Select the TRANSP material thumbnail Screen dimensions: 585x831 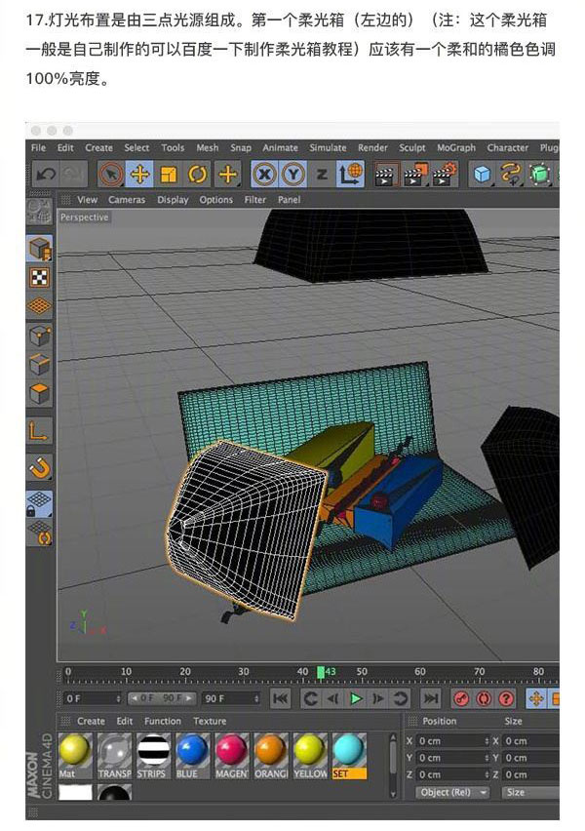click(114, 756)
